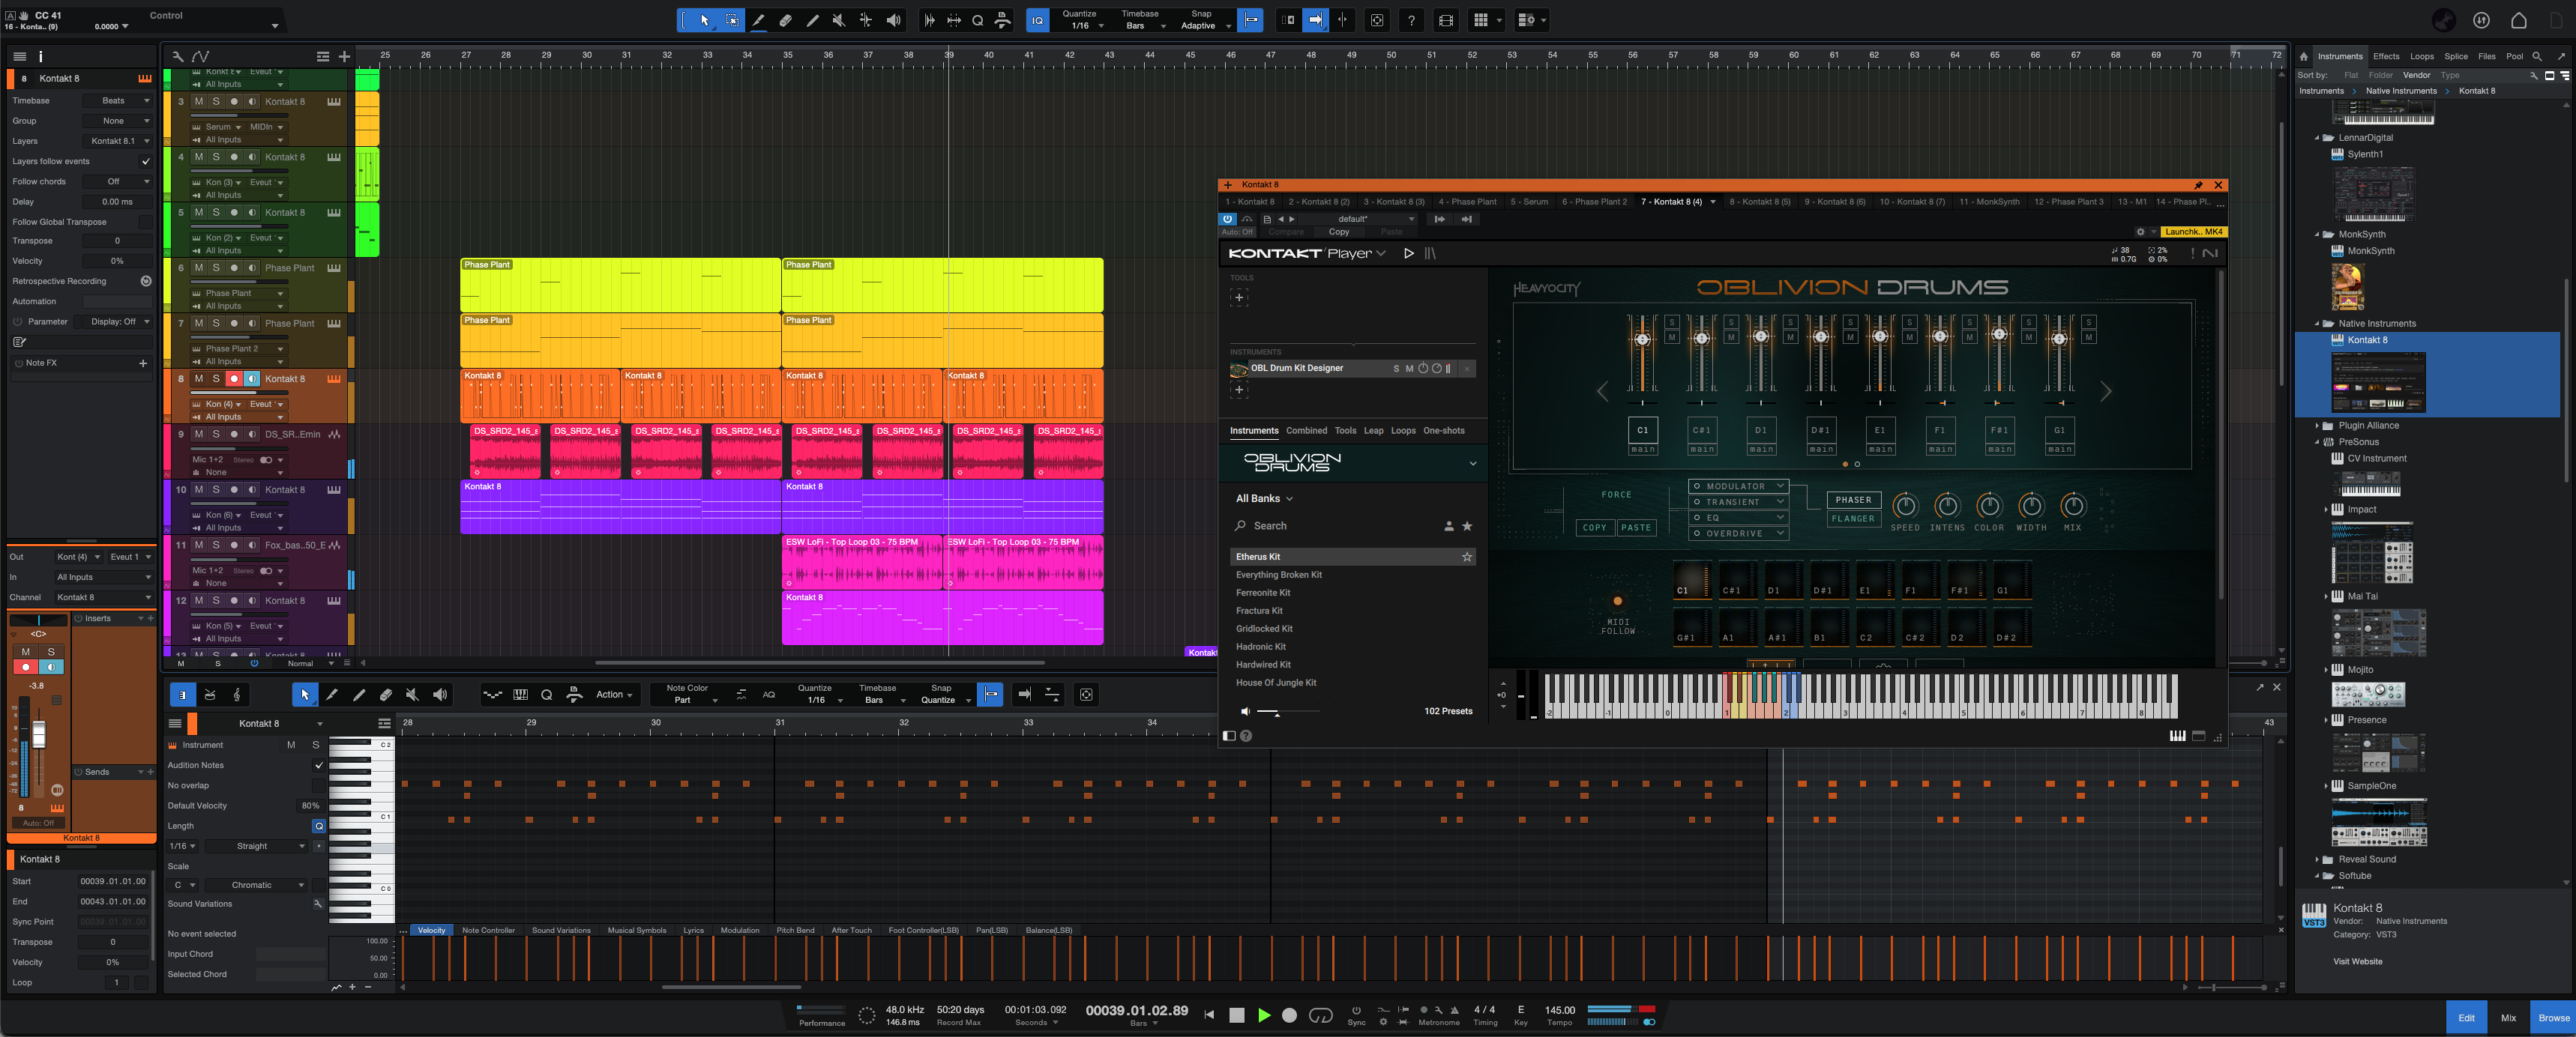Image resolution: width=2576 pixels, height=1037 pixels.
Task: Select the Note Controller automation tab
Action: [488, 931]
